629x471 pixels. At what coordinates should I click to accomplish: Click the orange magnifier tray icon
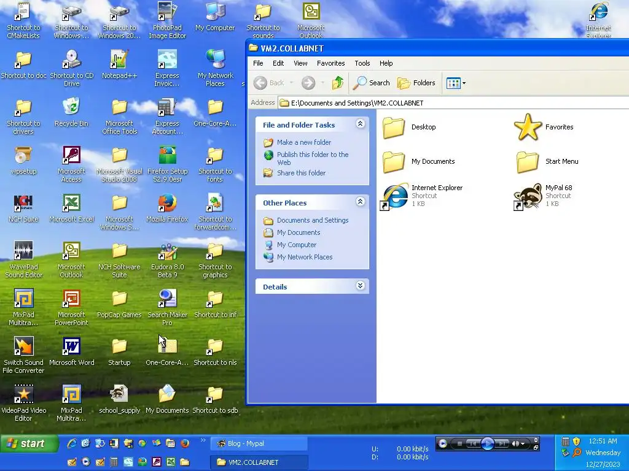[576, 453]
